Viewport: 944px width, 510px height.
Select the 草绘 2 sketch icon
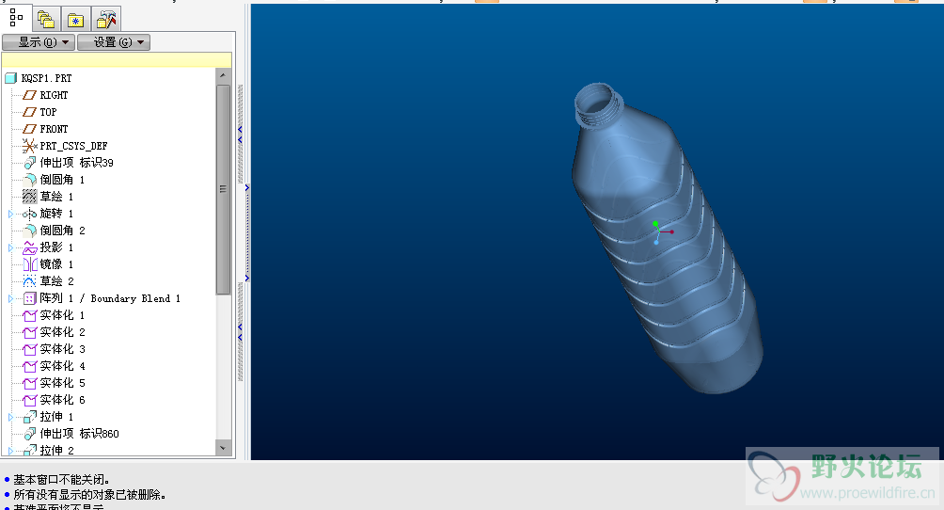[x=29, y=281]
